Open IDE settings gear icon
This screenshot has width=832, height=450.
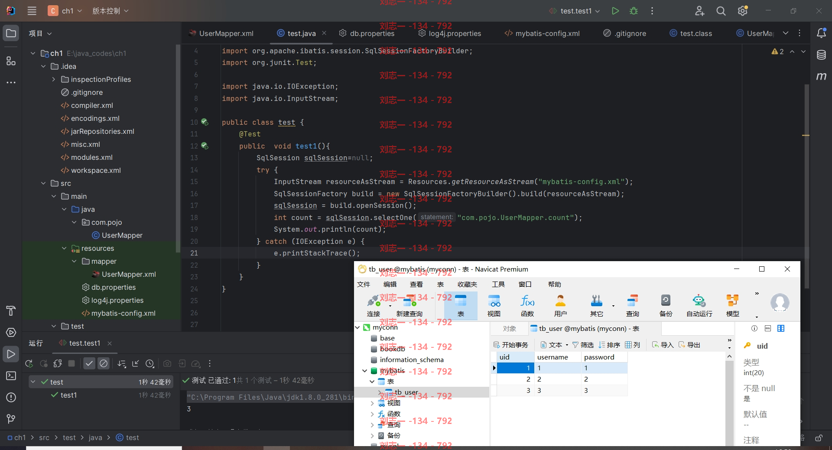[x=743, y=11]
